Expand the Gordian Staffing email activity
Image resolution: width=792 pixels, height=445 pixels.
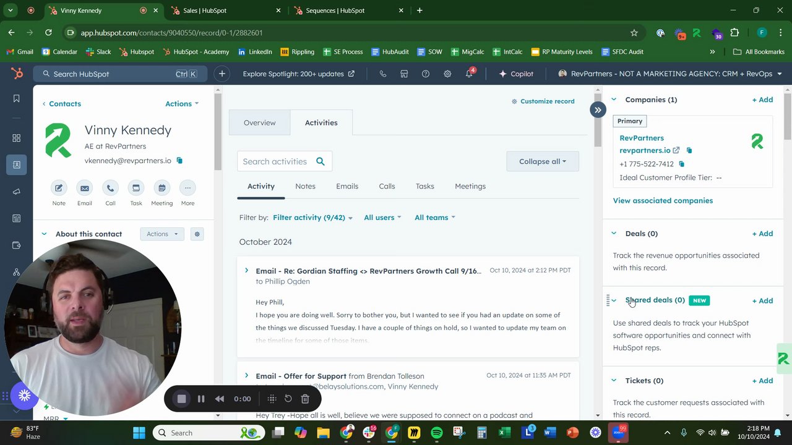pyautogui.click(x=246, y=271)
